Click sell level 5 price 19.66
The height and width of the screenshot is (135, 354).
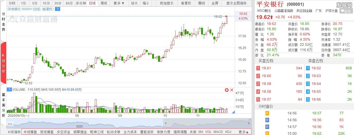(316, 99)
